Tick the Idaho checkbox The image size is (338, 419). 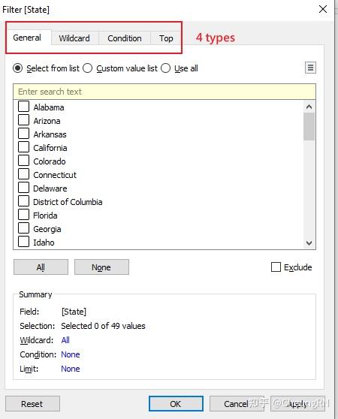(23, 242)
